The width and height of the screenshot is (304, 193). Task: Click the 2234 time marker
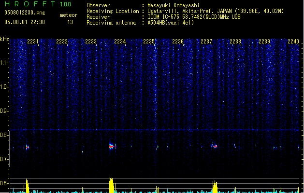click(x=120, y=41)
